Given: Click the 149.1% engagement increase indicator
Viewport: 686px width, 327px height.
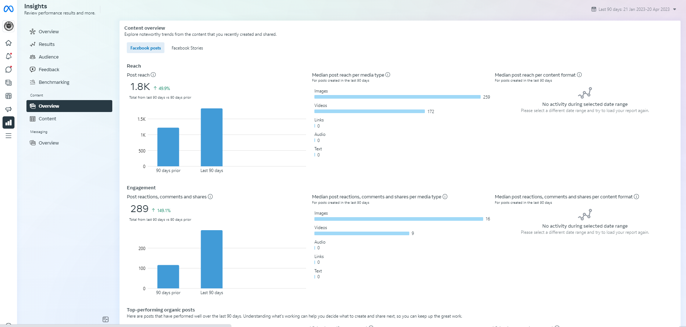Looking at the screenshot, I should [x=161, y=211].
